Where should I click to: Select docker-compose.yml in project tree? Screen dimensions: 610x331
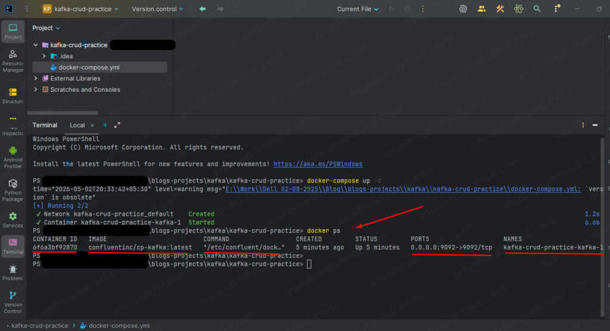(x=100, y=67)
